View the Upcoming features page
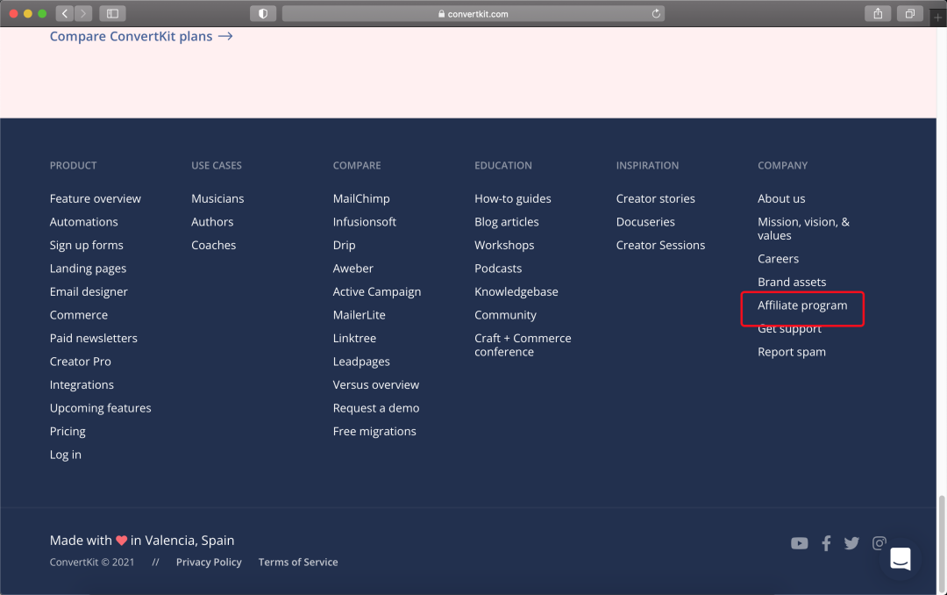This screenshot has width=947, height=595. pyautogui.click(x=100, y=408)
